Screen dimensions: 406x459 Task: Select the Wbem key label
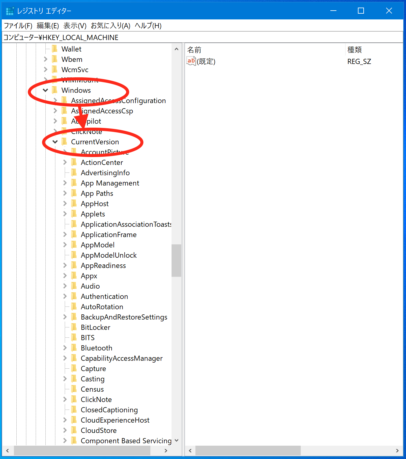[72, 59]
